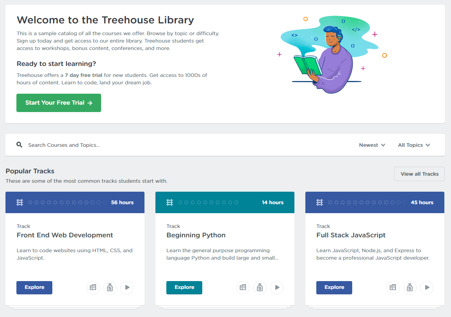Click the Front End Web Development progress dots

point(68,203)
